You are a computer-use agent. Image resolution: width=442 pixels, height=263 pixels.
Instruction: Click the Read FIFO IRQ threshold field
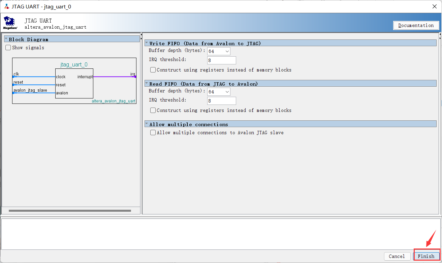click(222, 101)
